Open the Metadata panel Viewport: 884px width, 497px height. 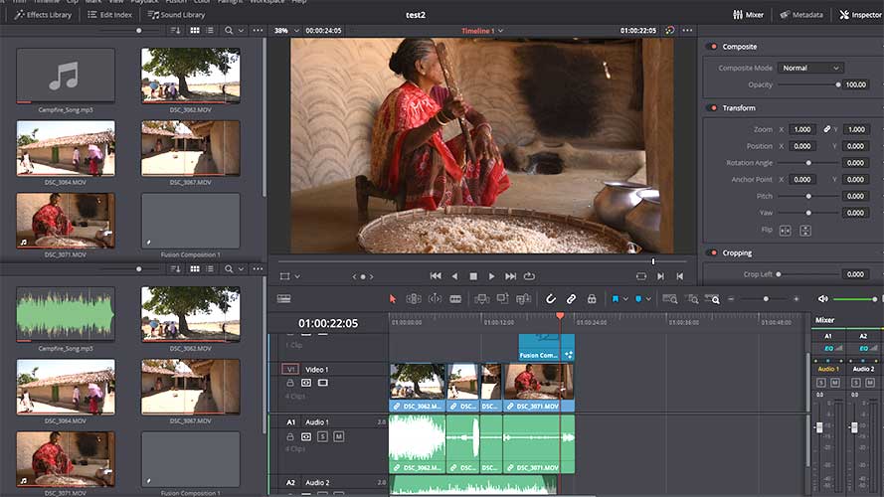click(x=801, y=15)
